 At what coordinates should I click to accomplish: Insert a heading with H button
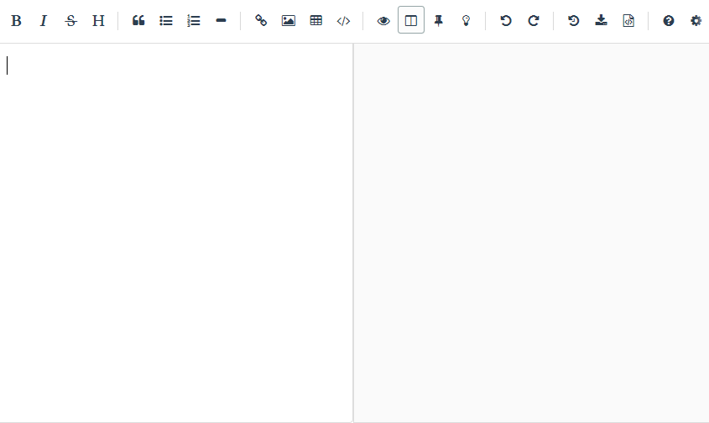98,21
